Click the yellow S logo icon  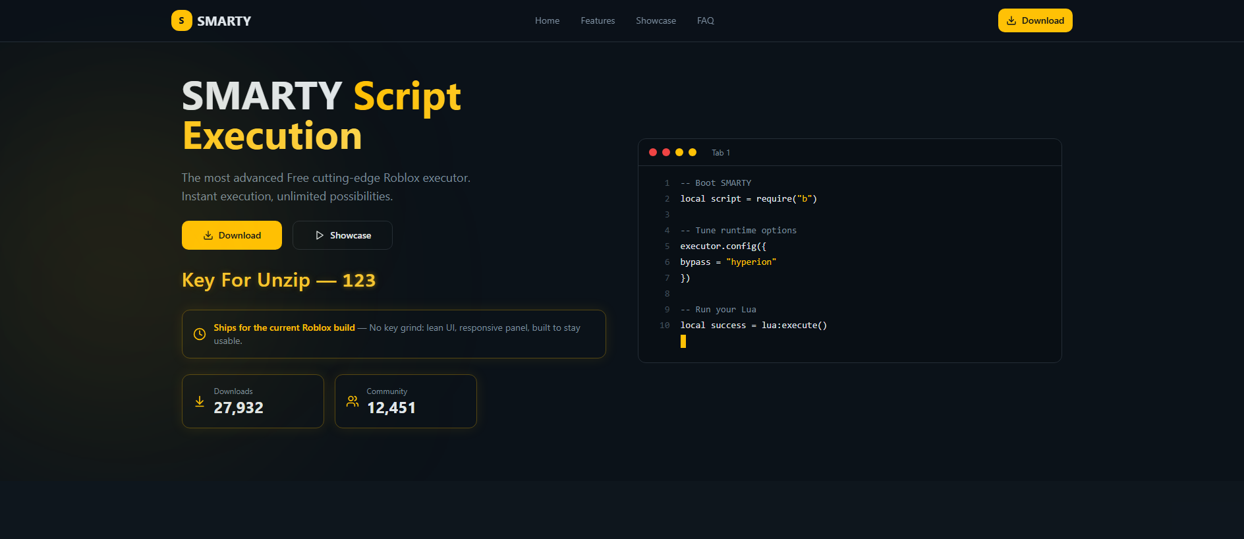tap(182, 20)
